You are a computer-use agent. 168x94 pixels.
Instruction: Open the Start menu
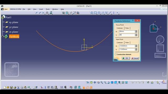pyautogui.click(x=6, y=9)
